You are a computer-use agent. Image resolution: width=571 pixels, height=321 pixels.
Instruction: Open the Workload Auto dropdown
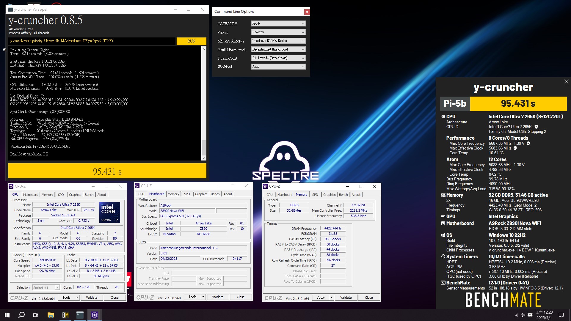click(x=278, y=67)
